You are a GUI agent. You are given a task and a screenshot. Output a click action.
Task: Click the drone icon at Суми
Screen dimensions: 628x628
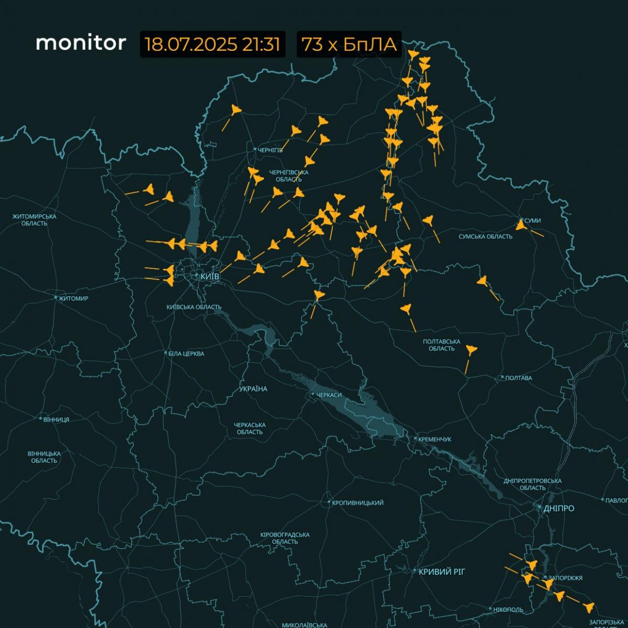520,226
